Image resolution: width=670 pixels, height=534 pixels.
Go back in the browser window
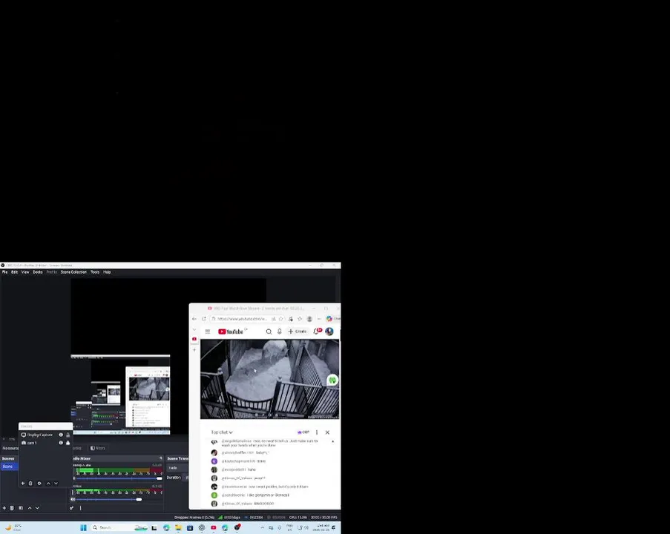pyautogui.click(x=194, y=319)
